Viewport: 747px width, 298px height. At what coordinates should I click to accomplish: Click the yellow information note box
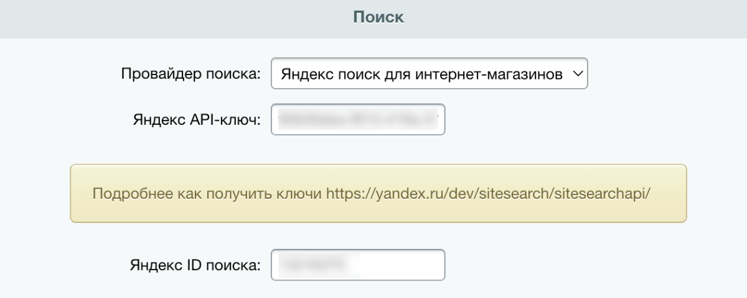[378, 193]
